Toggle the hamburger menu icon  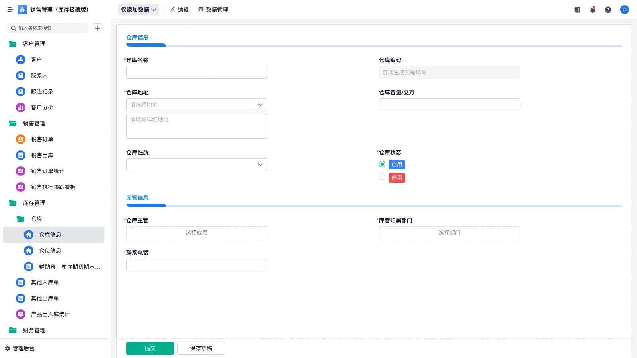point(10,10)
